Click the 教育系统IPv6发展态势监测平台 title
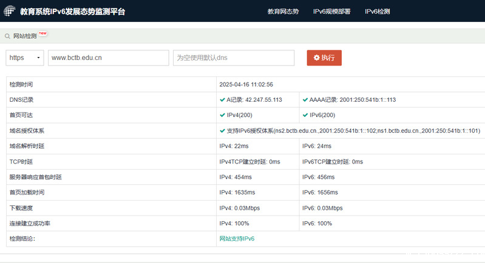Screen dimensions: 485x263 [73, 12]
